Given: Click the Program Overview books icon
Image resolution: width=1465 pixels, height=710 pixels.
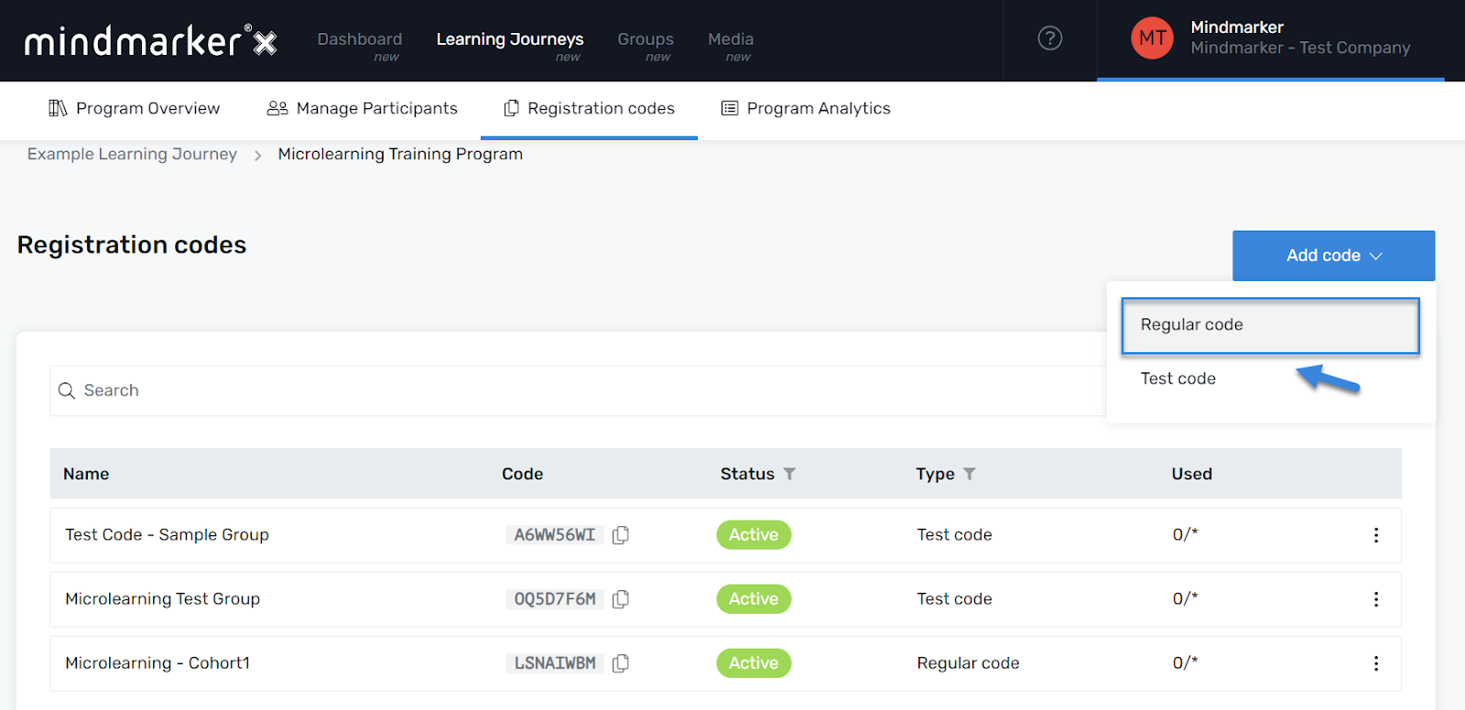Looking at the screenshot, I should [x=58, y=108].
